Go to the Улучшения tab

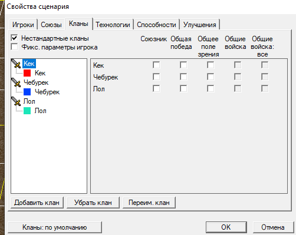point(200,25)
